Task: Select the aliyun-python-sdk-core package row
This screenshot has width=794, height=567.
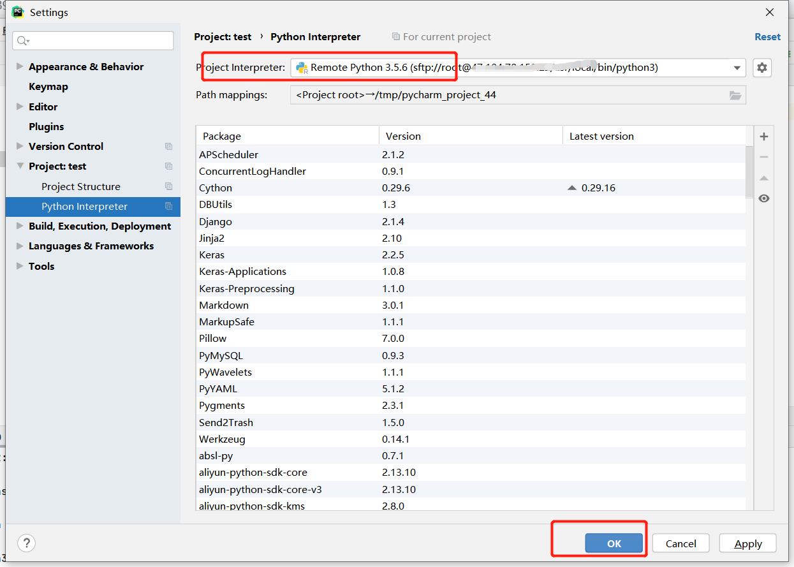Action: click(x=471, y=473)
